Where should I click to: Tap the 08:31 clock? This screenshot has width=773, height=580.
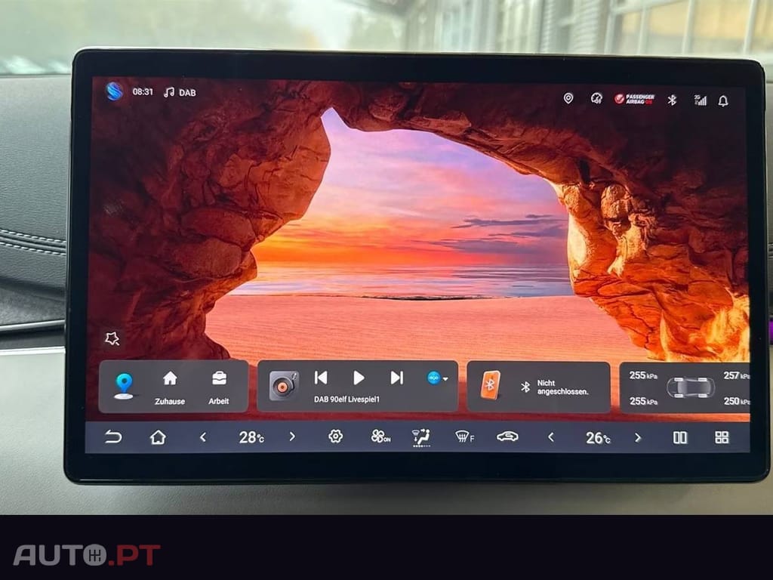(x=143, y=91)
